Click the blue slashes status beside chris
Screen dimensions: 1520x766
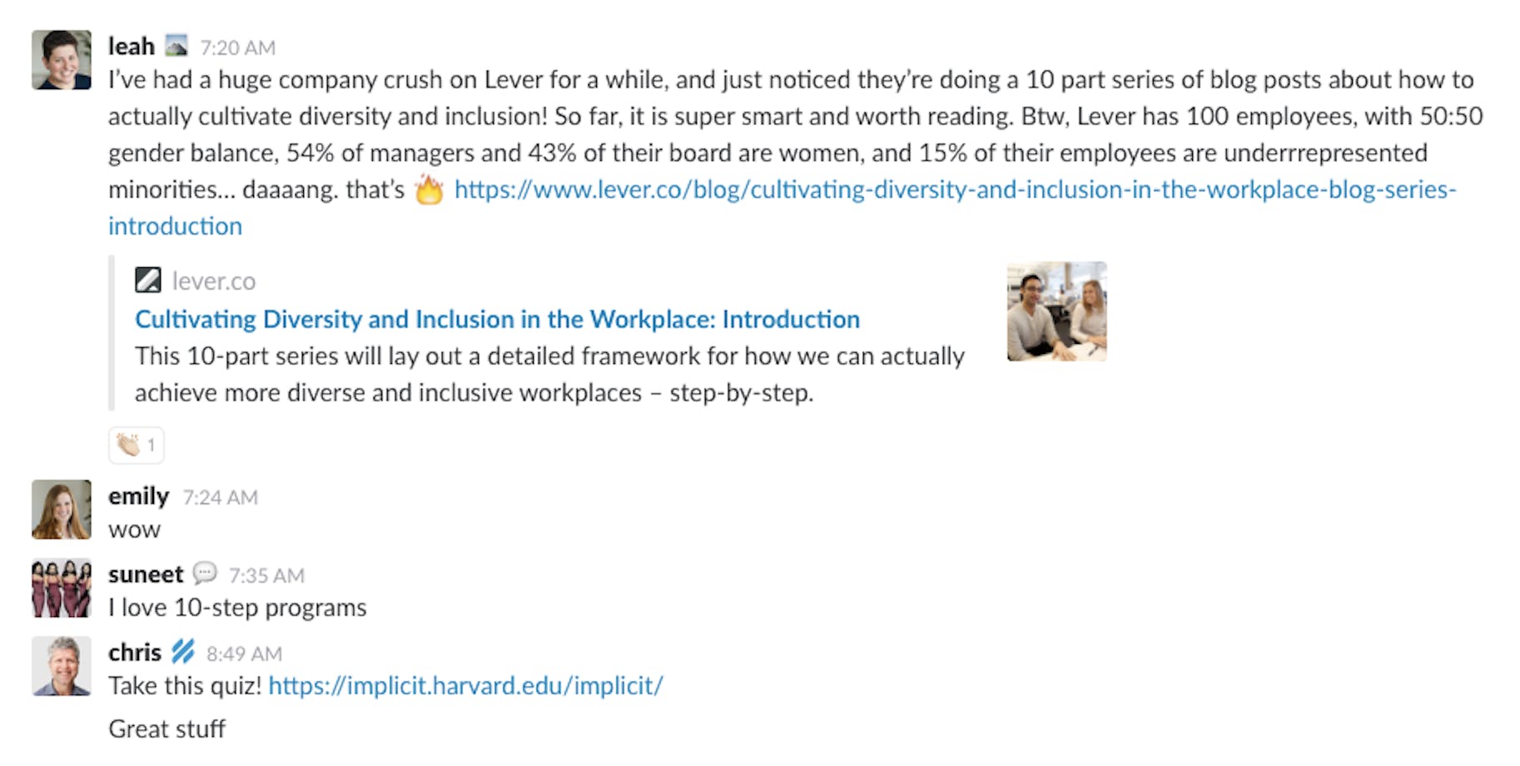click(x=183, y=651)
